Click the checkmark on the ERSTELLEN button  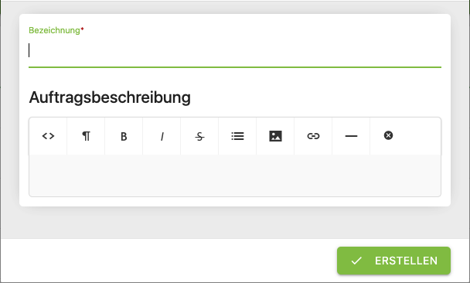coord(356,261)
